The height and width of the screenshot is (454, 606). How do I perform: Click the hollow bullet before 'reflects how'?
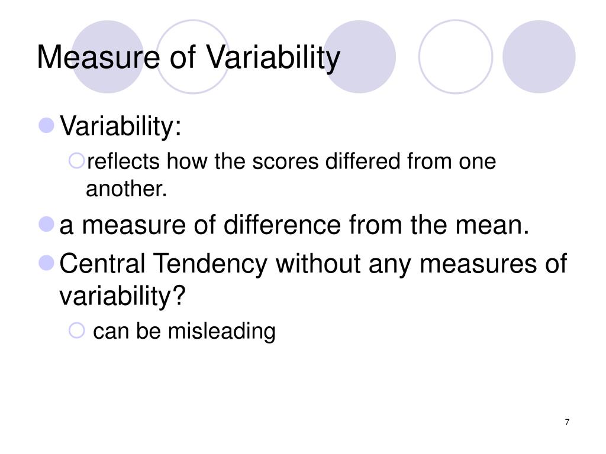tap(76, 161)
